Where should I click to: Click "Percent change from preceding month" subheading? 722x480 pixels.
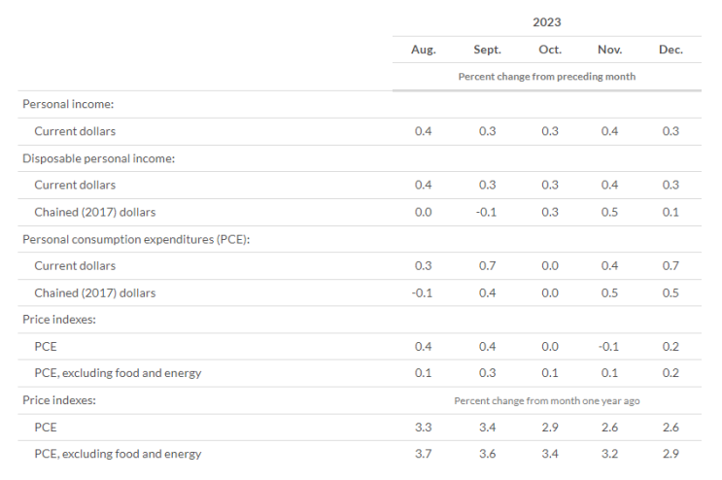547,76
